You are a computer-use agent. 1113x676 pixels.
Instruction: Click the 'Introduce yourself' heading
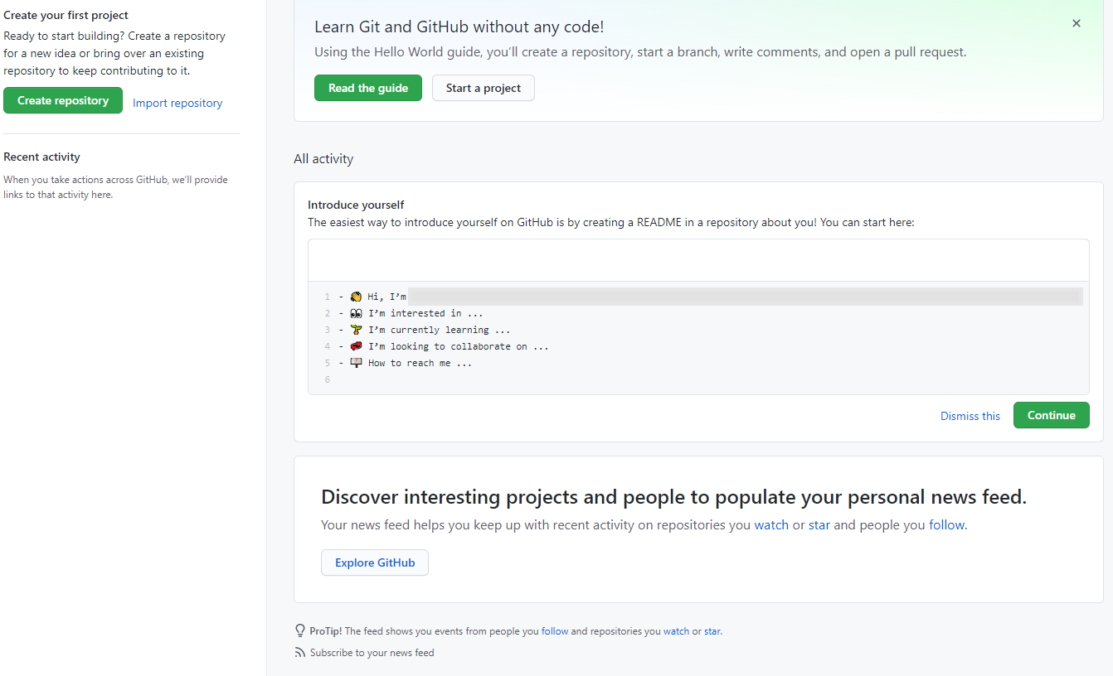coord(356,205)
